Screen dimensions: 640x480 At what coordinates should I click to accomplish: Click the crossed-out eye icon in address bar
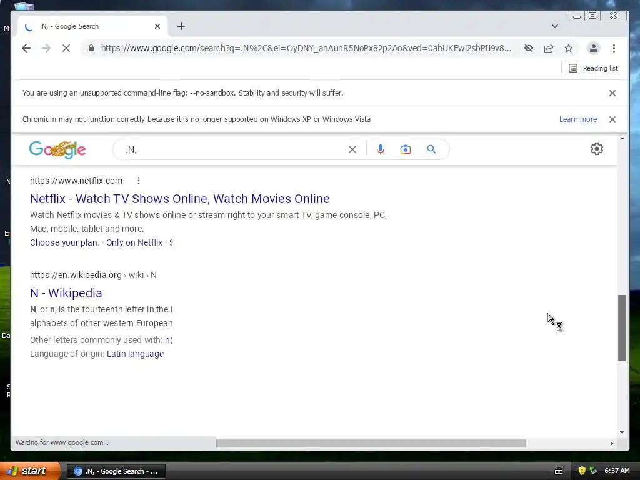click(529, 48)
